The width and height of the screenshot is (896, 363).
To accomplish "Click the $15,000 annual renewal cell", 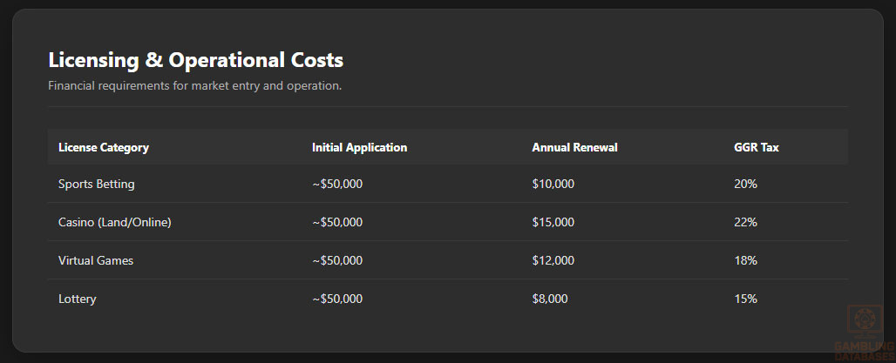I will (x=553, y=222).
